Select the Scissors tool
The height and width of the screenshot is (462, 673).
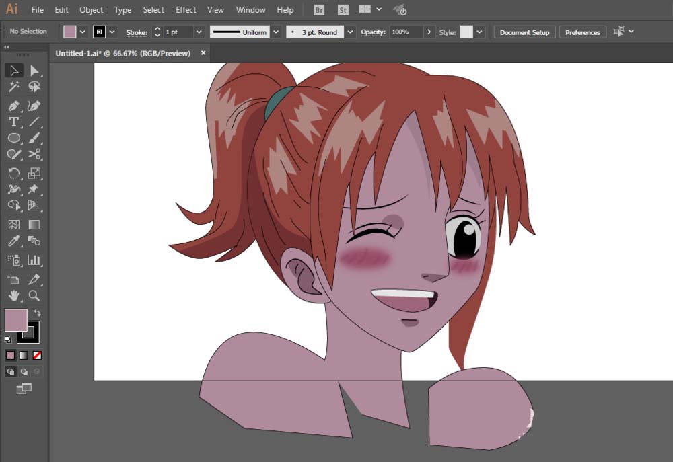[34, 155]
